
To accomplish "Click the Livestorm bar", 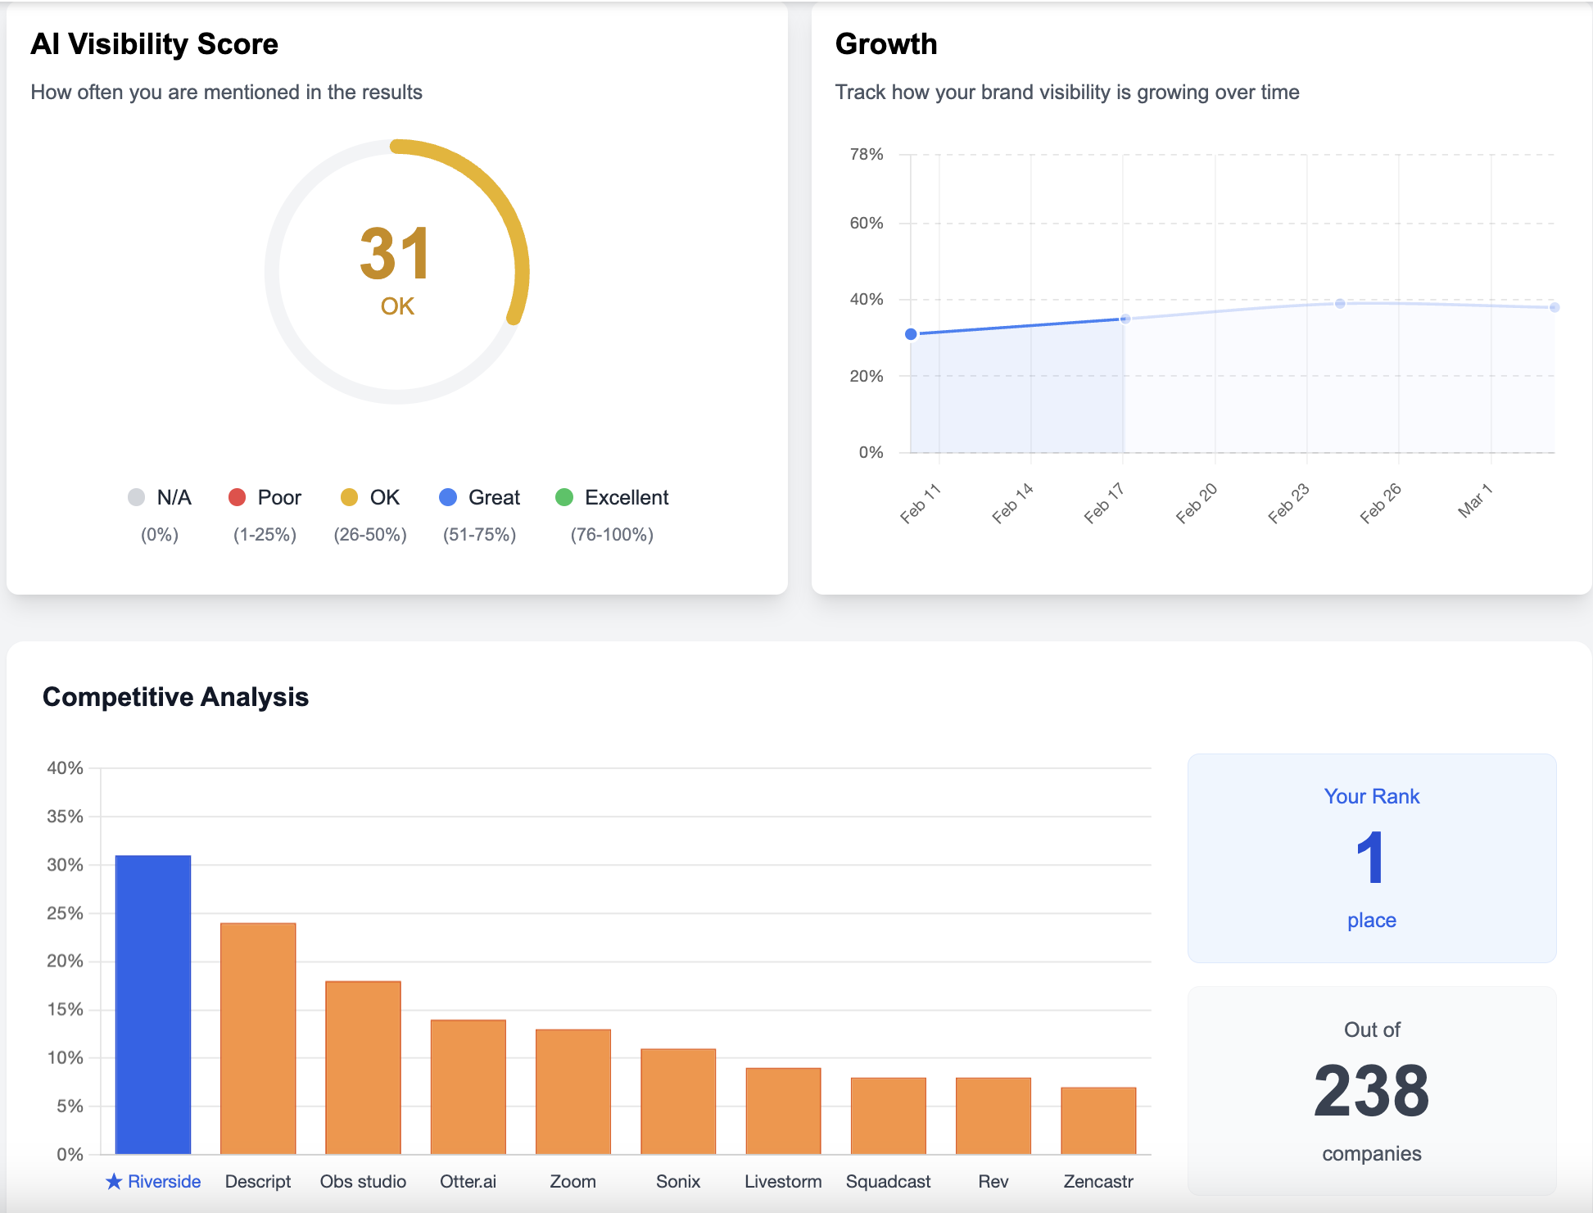I will pos(783,1111).
